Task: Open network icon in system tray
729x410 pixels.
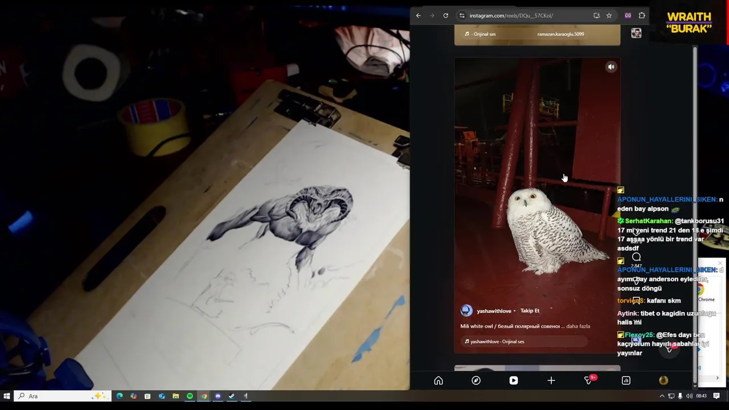Action: [671, 396]
